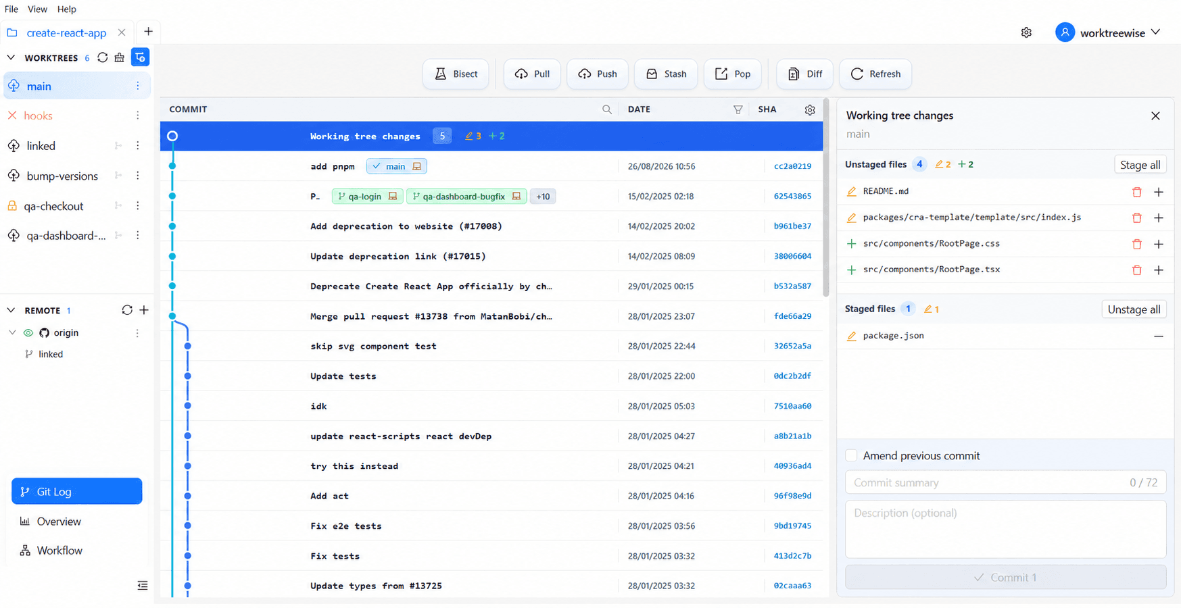The height and width of the screenshot is (608, 1181).
Task: Refresh the commit log
Action: pyautogui.click(x=875, y=74)
